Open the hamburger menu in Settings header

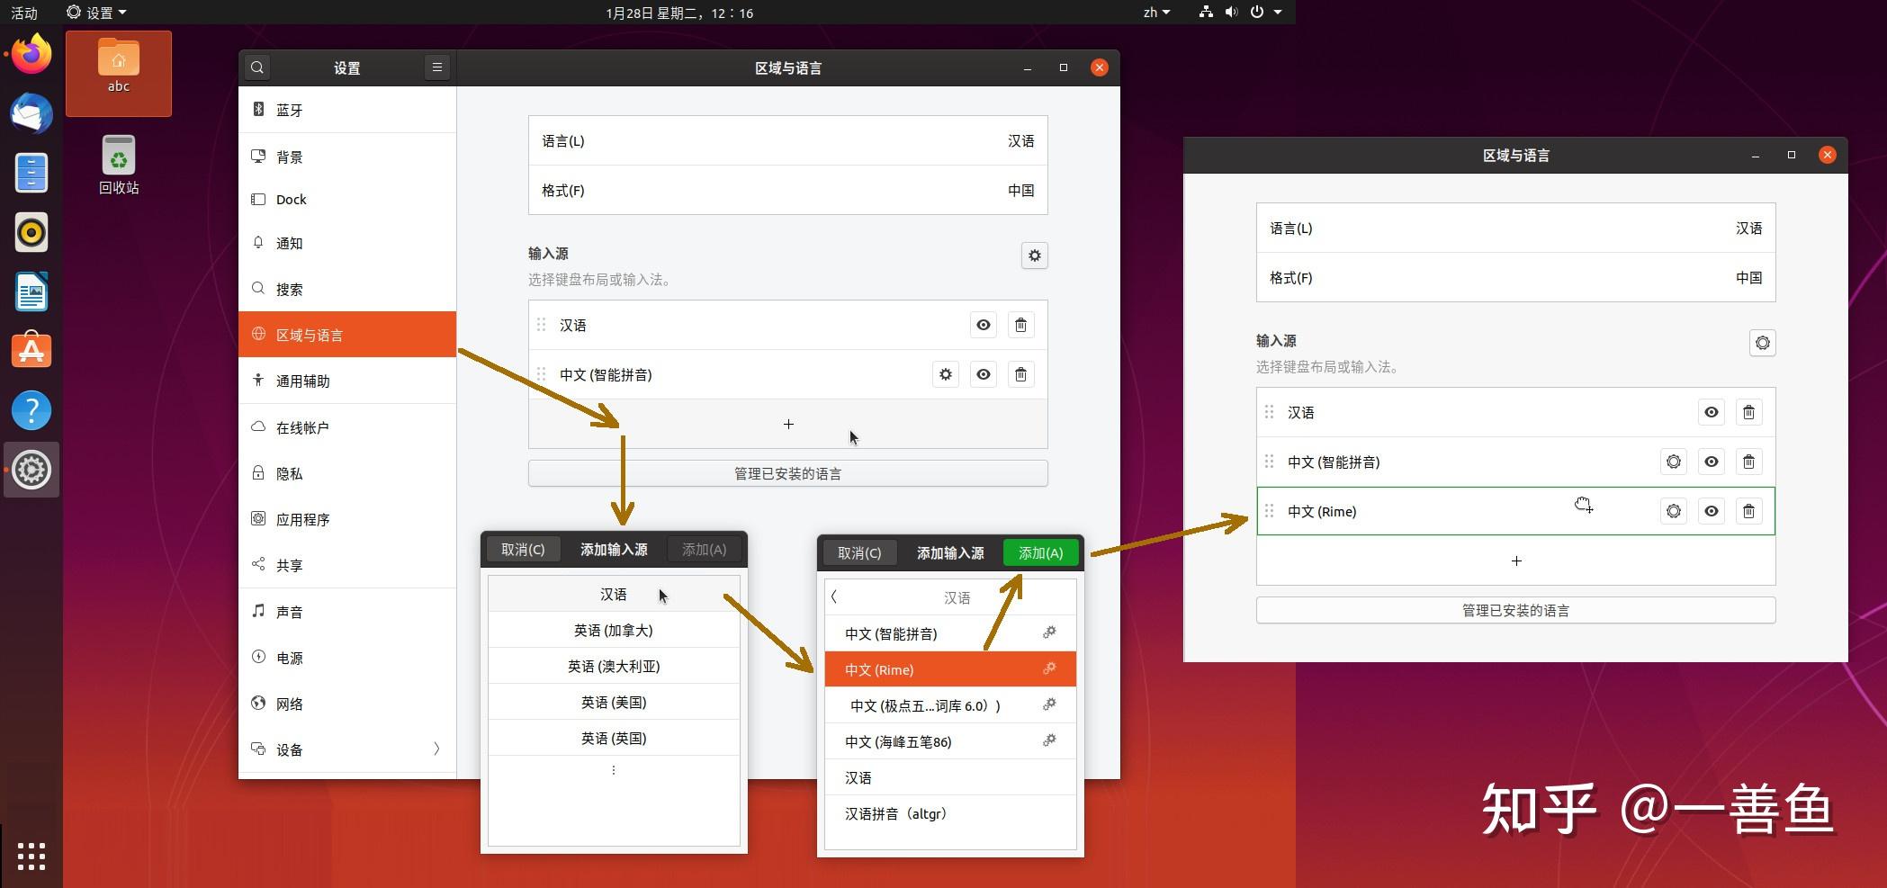437,67
